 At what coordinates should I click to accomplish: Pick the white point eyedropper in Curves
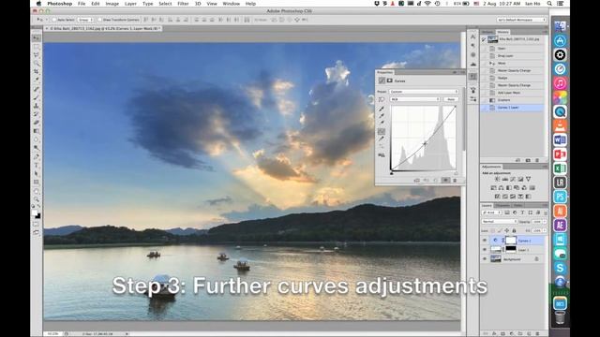tap(382, 123)
